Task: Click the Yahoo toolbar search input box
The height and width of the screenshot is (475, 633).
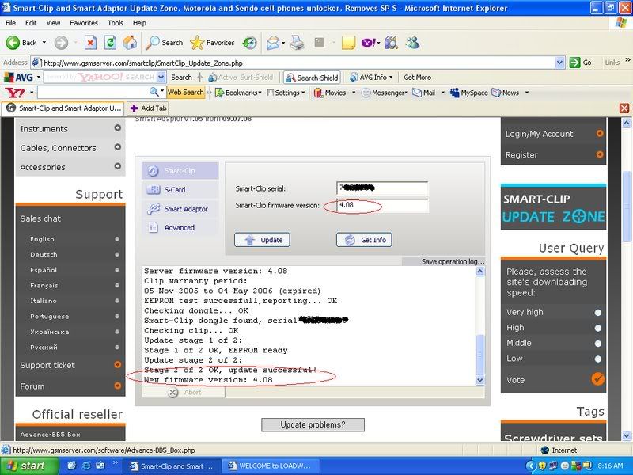Action: [x=93, y=93]
